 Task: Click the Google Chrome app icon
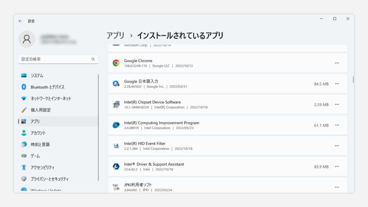tap(116, 63)
